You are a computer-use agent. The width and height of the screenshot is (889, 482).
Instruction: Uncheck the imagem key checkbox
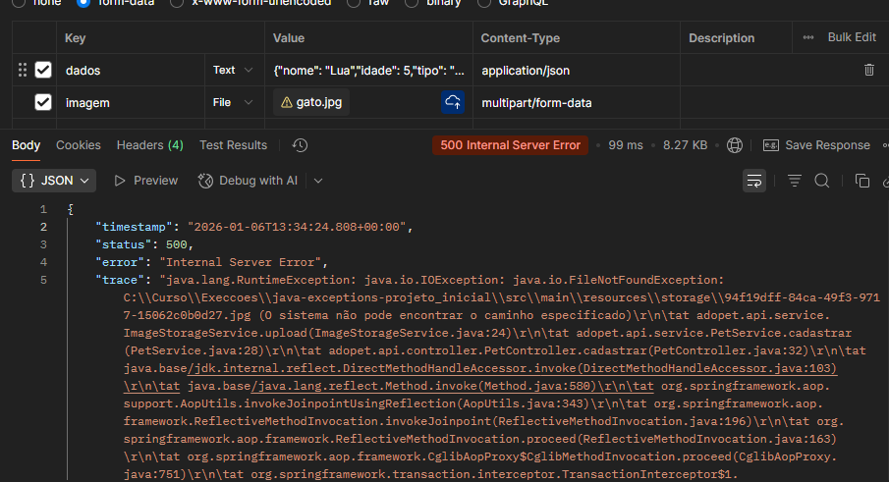pos(43,102)
